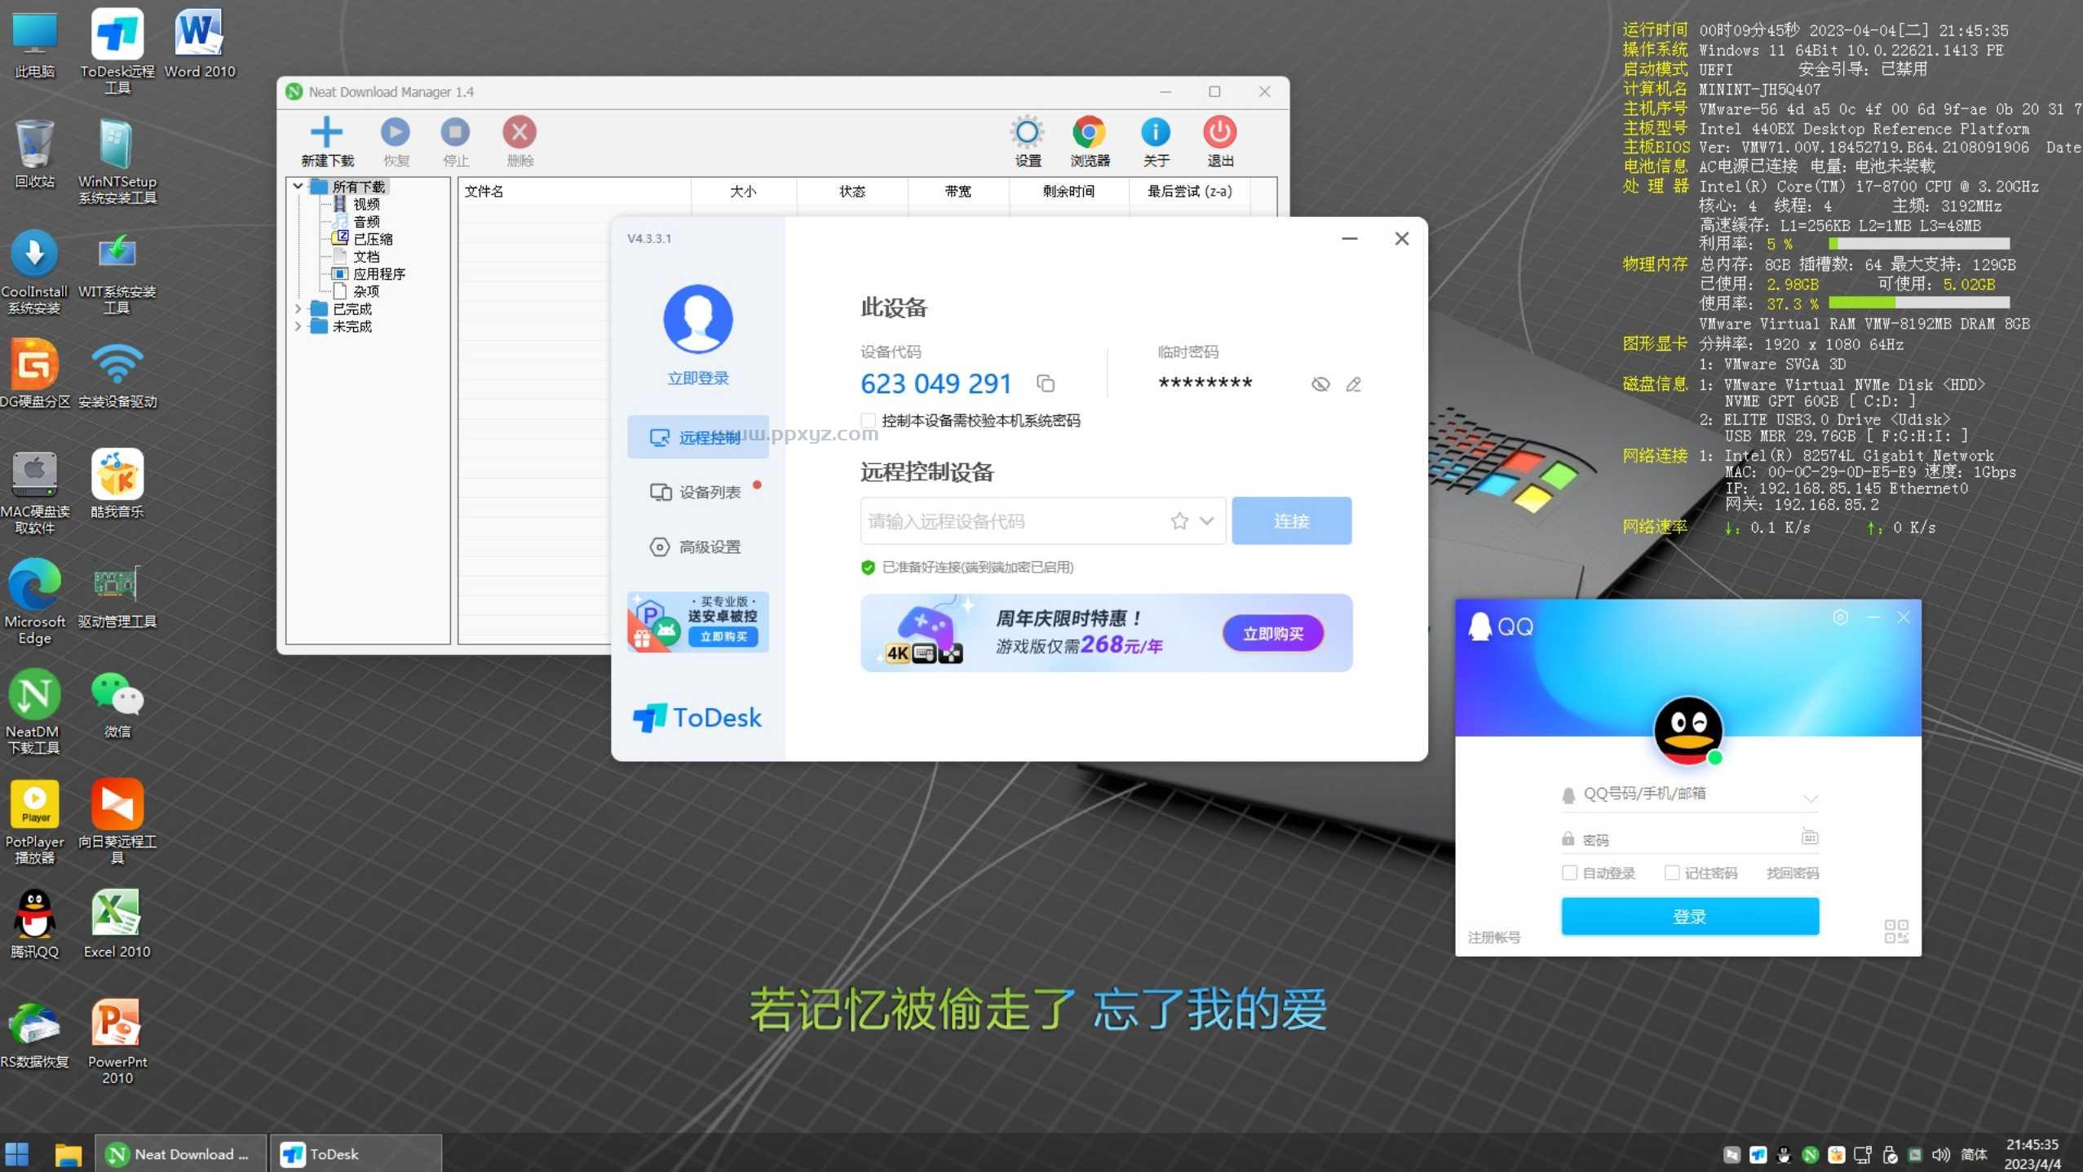Check 自动登录 in QQ login window
The width and height of the screenshot is (2083, 1172).
pyautogui.click(x=1568, y=872)
